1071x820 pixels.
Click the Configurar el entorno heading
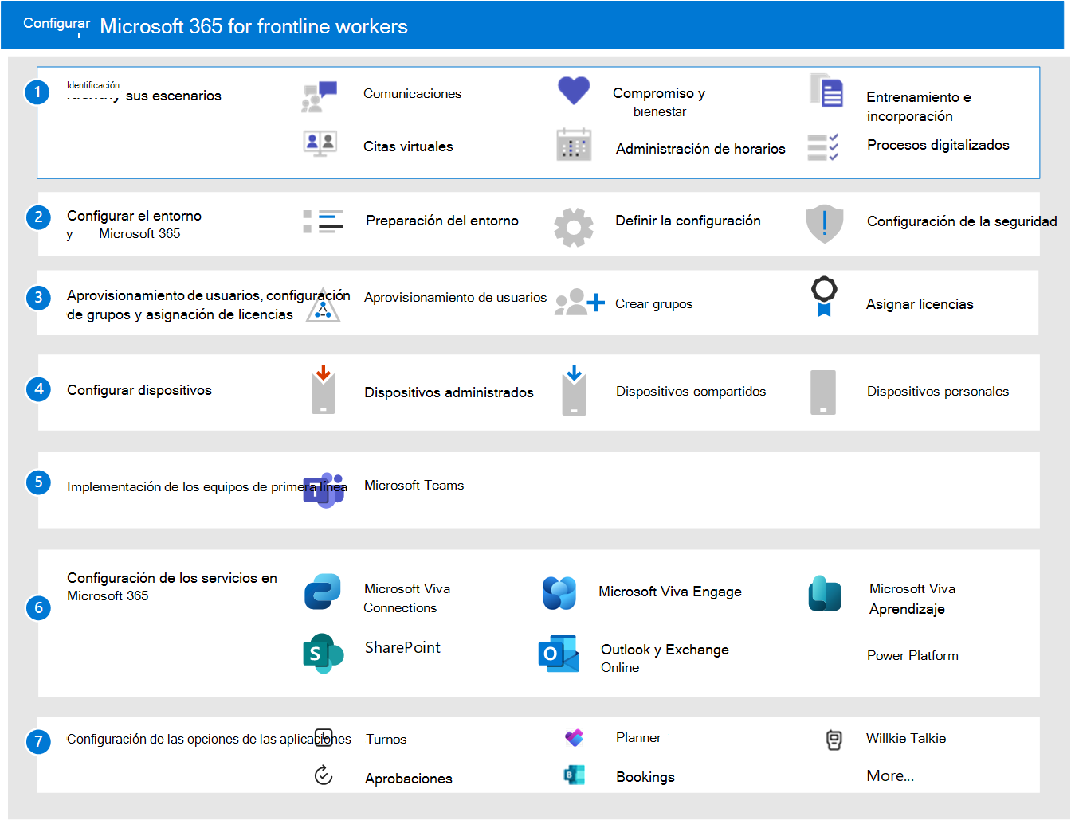coord(134,225)
